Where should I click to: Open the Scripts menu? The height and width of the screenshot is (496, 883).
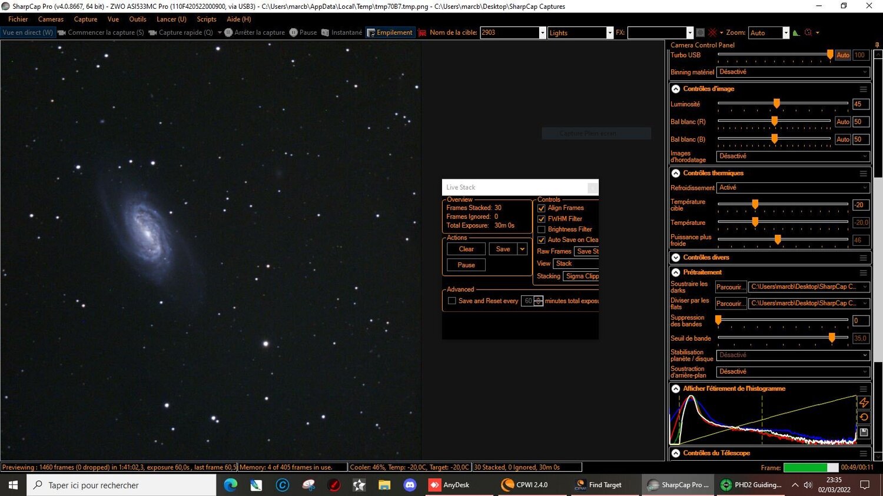click(207, 19)
